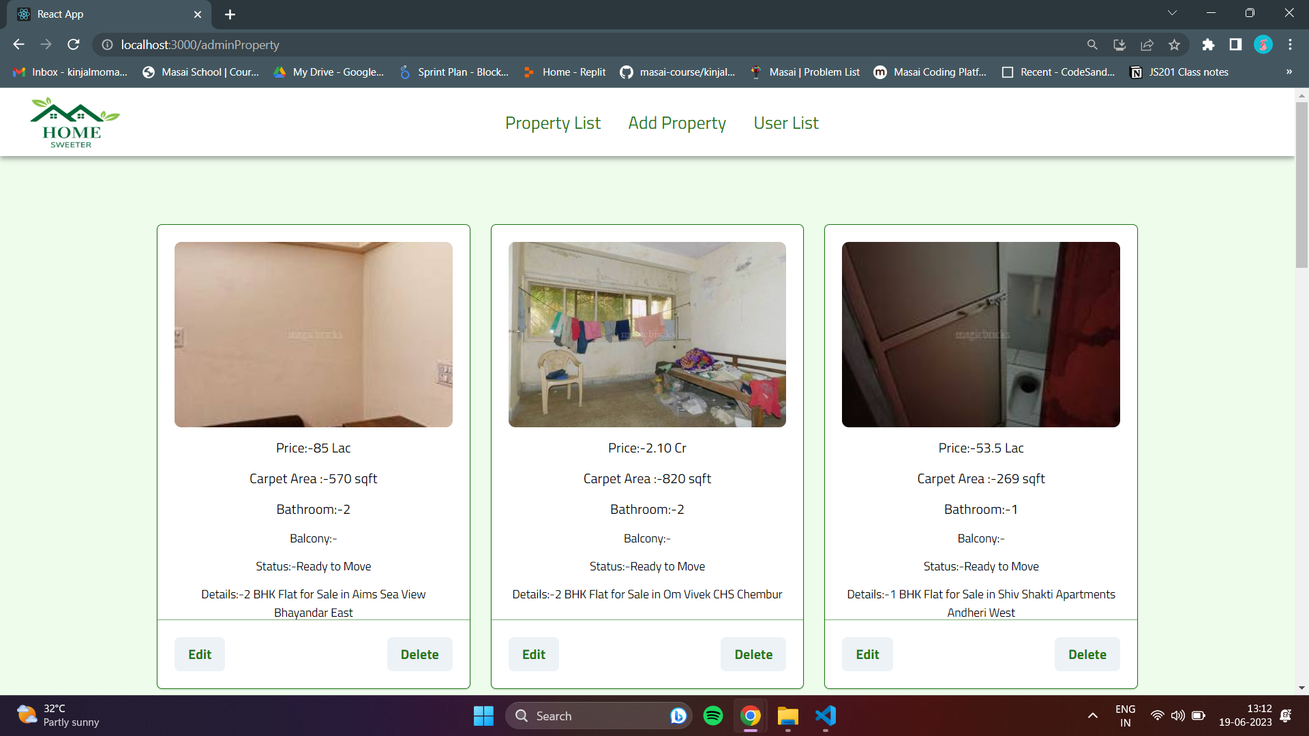Click the Chembur flat room photo
Screen dimensions: 1309x736
pos(646,335)
